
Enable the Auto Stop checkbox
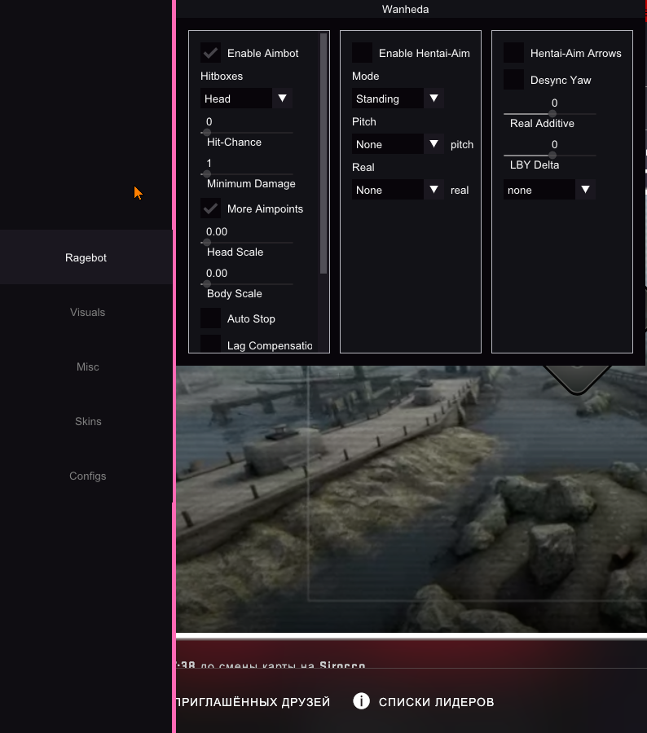tap(211, 318)
